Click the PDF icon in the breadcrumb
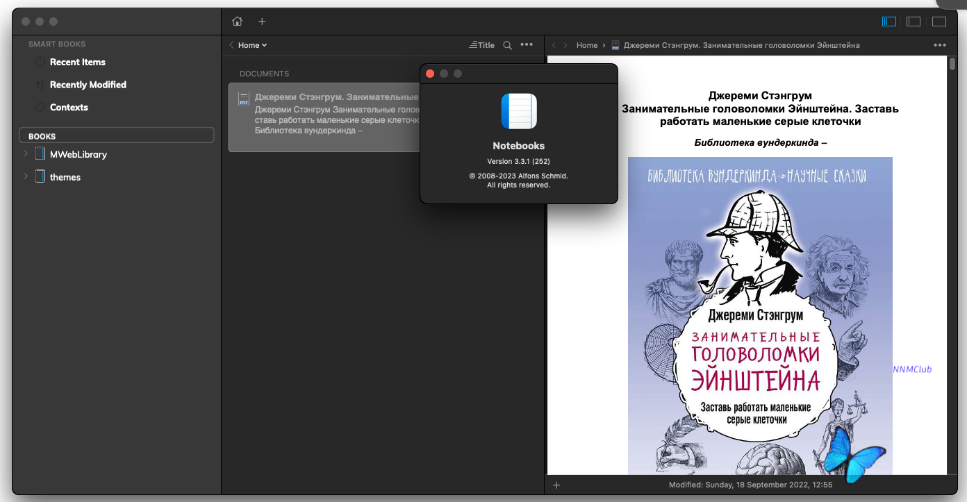967x502 pixels. click(615, 45)
